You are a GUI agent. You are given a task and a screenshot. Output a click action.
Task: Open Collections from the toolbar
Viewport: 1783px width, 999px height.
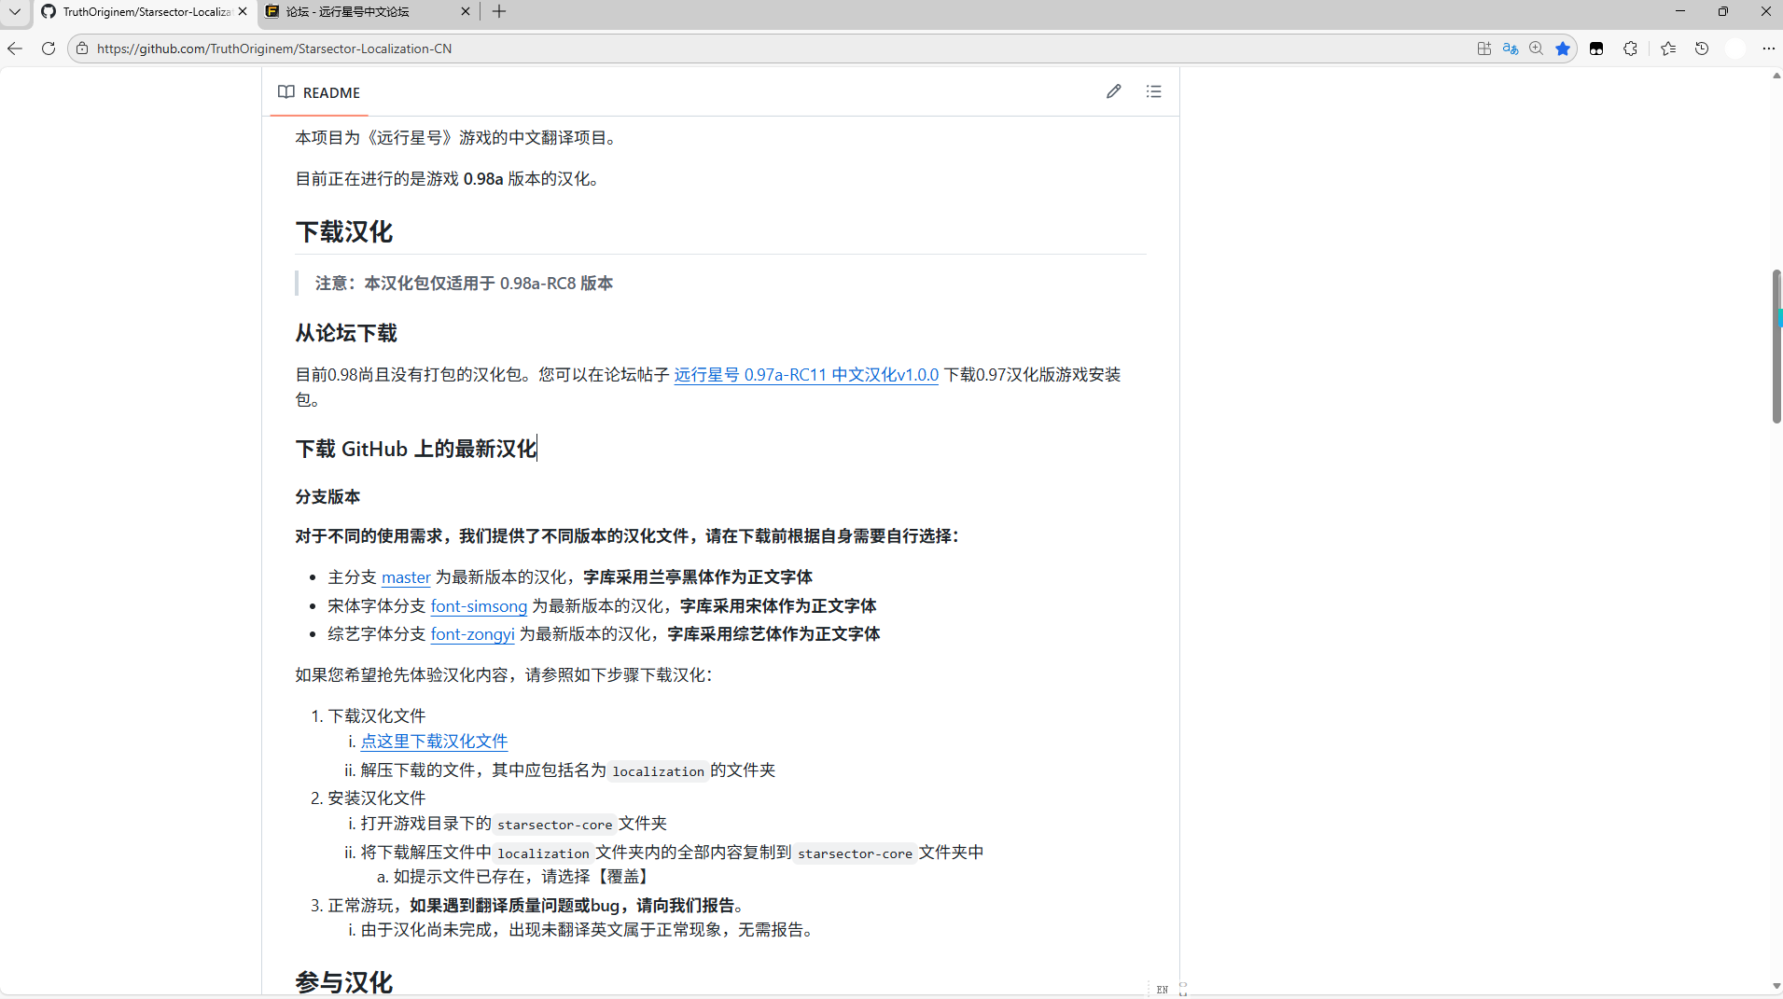click(1668, 49)
